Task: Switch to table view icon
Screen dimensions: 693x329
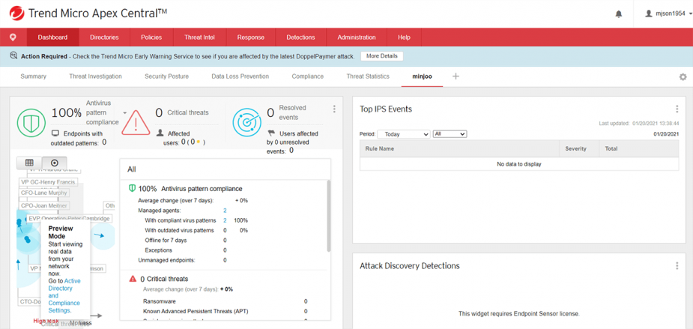Action: click(29, 163)
